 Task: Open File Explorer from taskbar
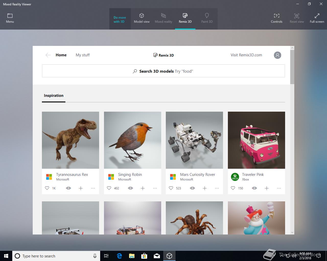132,256
